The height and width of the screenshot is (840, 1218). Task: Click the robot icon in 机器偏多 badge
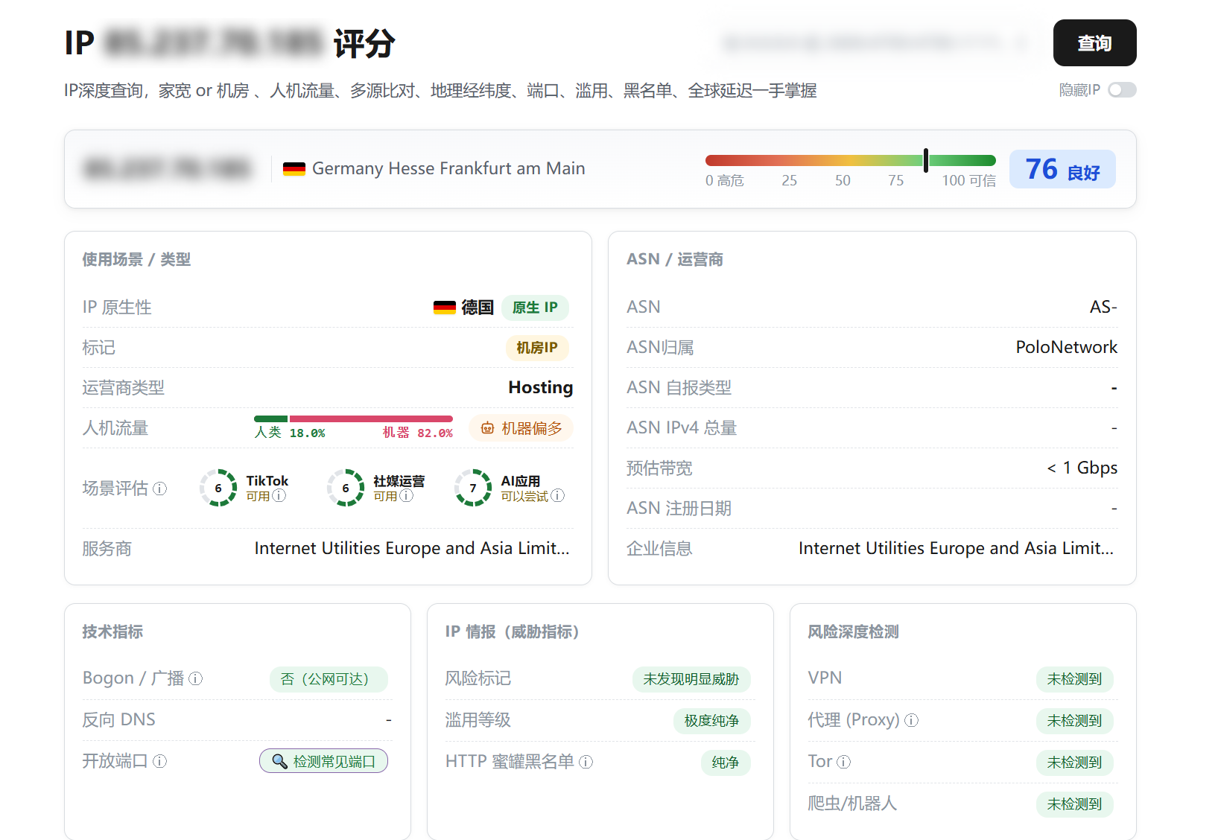(x=488, y=428)
